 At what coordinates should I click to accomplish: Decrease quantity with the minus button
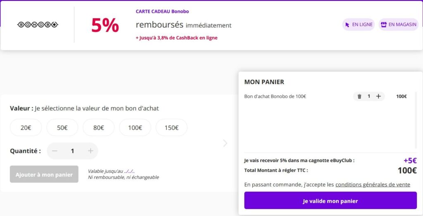click(55, 151)
